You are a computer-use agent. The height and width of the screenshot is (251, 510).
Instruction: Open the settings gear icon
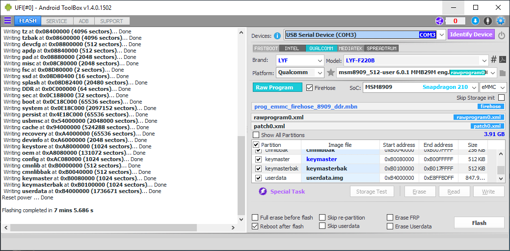pos(500,21)
